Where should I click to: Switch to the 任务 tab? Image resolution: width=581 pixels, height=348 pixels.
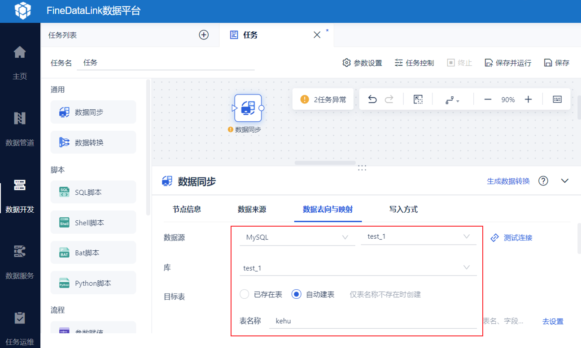(250, 35)
